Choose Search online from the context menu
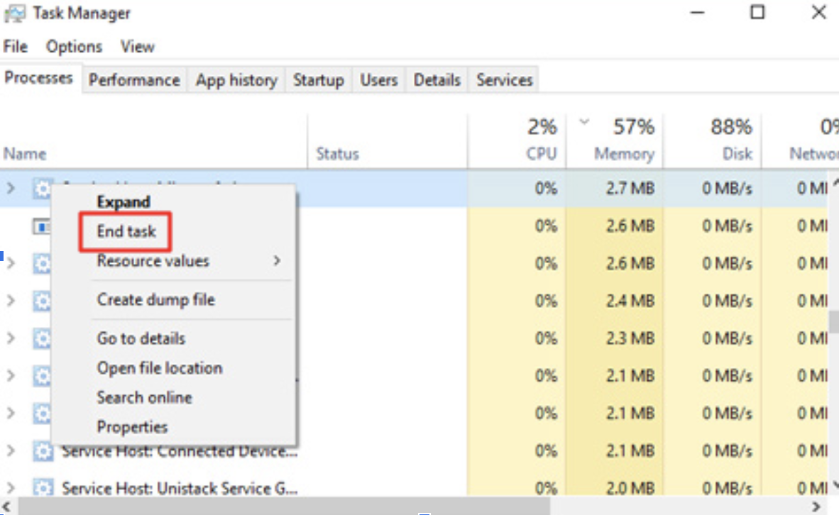The image size is (839, 515). tap(144, 397)
